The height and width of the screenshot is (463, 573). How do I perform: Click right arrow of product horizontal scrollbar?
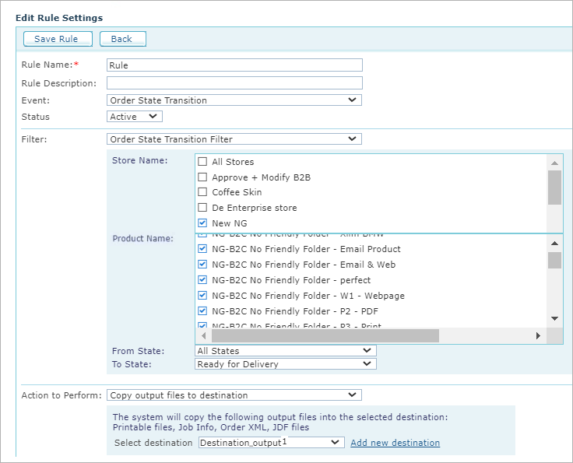pyautogui.click(x=537, y=335)
